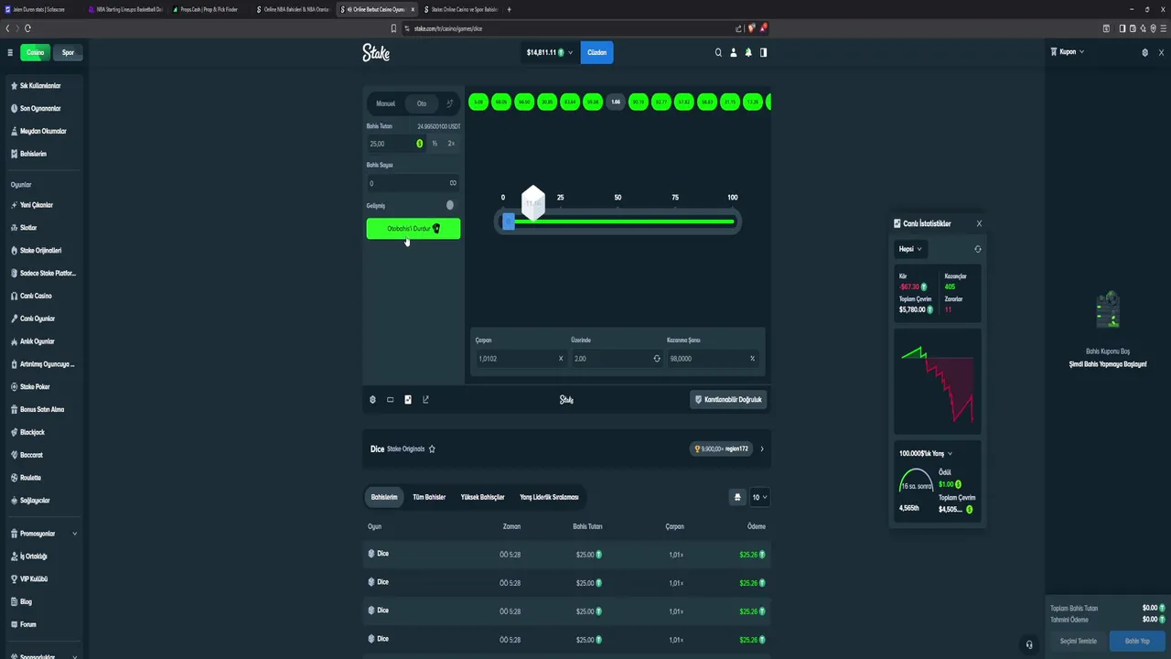This screenshot has width=1171, height=659.
Task: Select the Yarış Liderlik Sıralaması tab
Action: [x=549, y=497]
